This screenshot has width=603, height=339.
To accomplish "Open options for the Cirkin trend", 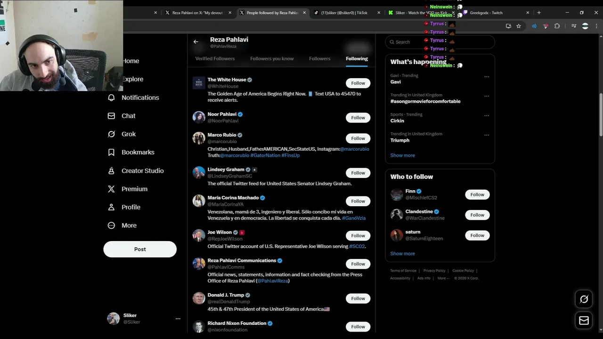I will tap(487, 115).
